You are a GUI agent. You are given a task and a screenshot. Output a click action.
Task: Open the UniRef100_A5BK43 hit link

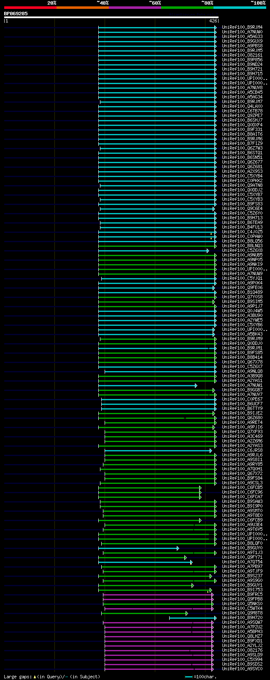pos(242,334)
